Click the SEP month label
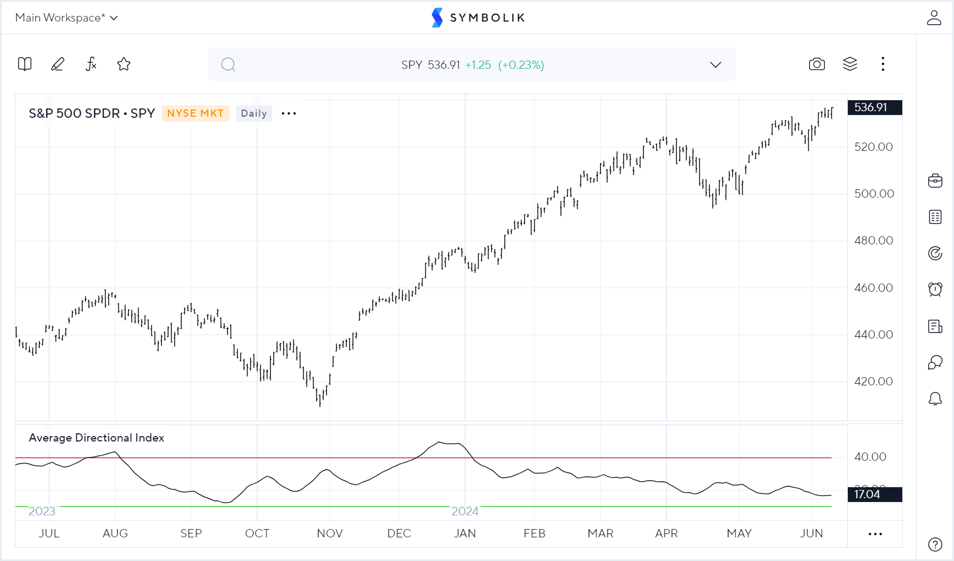The image size is (954, 561). tap(191, 533)
